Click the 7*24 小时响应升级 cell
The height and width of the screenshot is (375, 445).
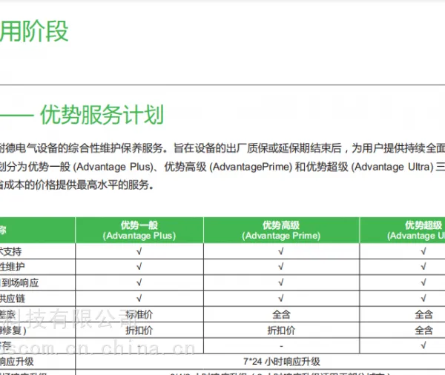point(282,362)
